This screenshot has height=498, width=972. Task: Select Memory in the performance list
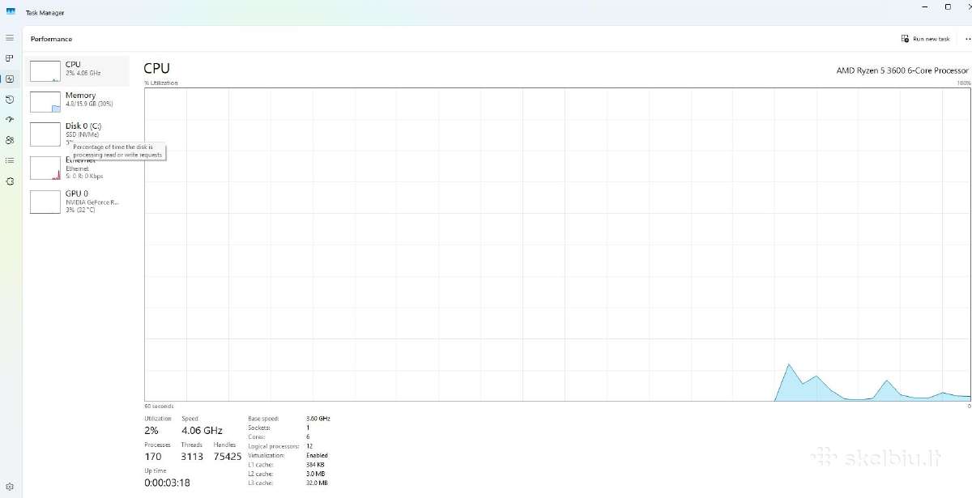[x=79, y=101]
